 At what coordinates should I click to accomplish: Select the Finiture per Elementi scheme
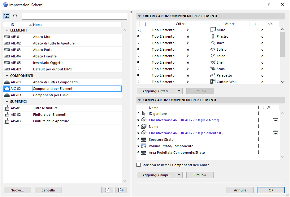pyautogui.click(x=63, y=115)
